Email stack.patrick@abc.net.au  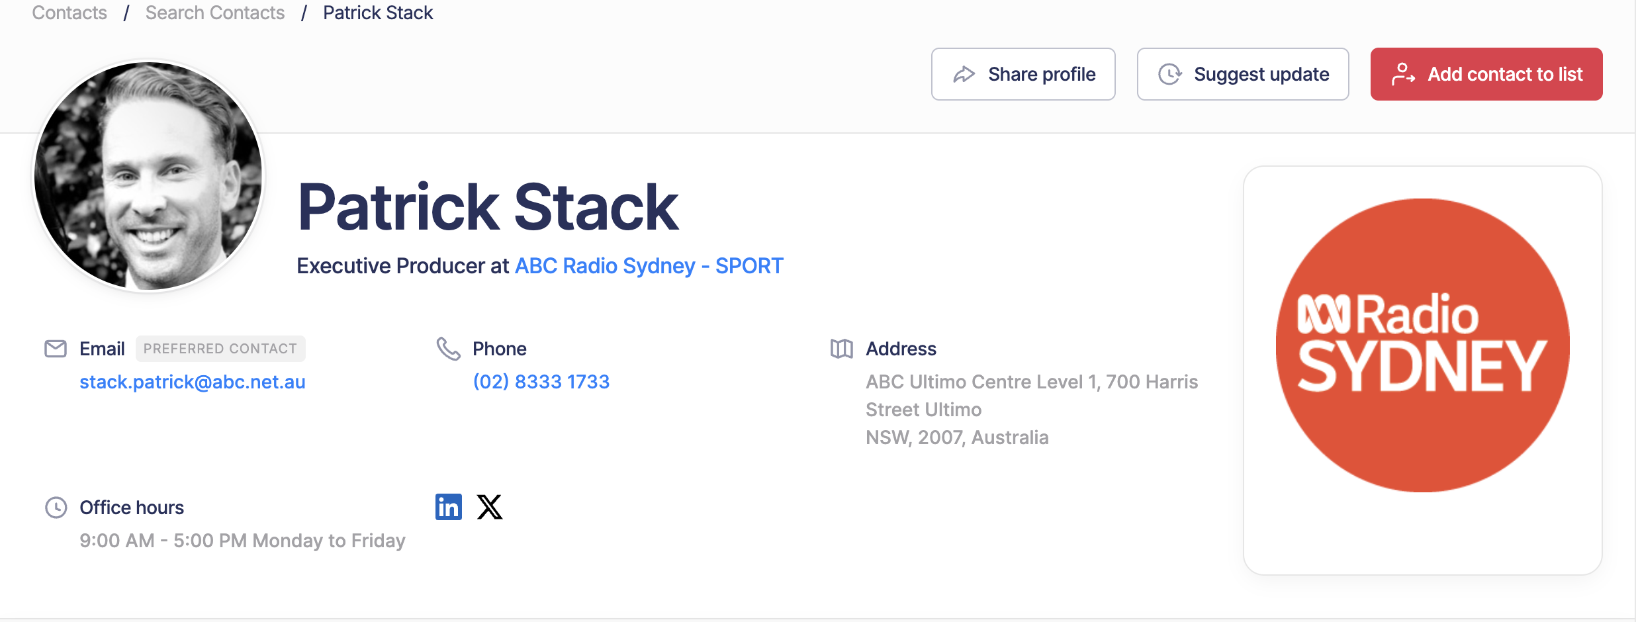click(193, 382)
